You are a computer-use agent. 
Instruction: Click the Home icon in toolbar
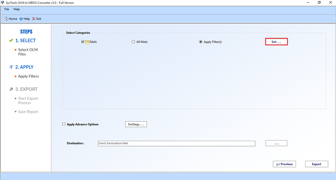[6, 19]
